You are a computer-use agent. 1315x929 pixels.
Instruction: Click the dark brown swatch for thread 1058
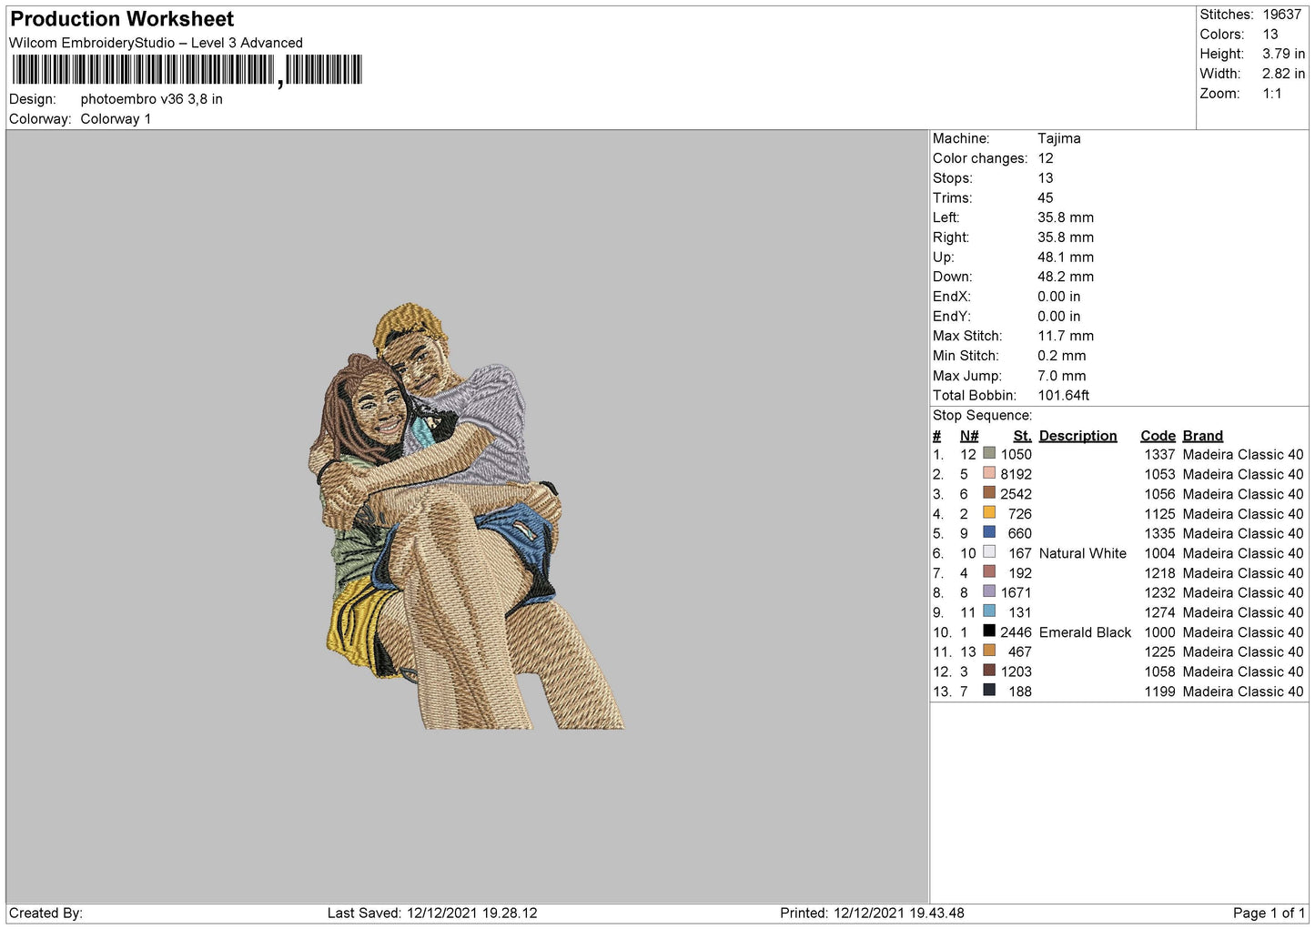click(989, 670)
